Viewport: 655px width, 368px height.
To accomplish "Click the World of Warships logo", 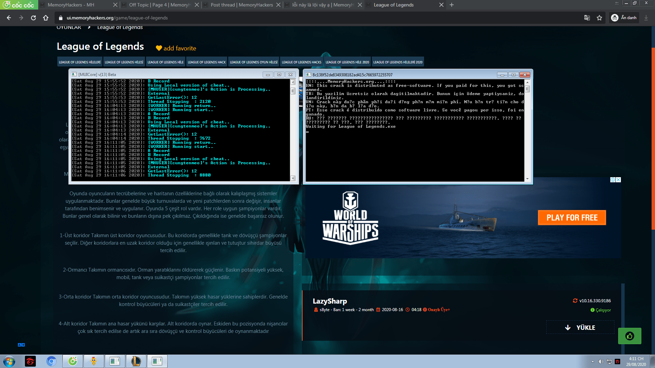I will tap(350, 218).
